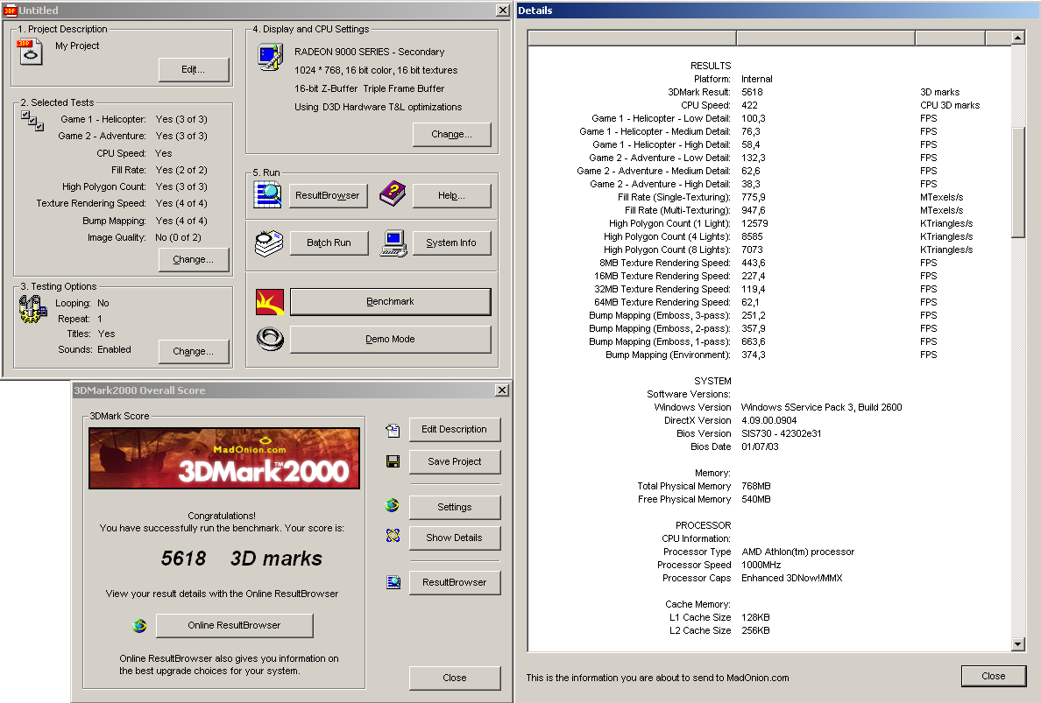This screenshot has width=1041, height=703.
Task: Edit the project description
Action: coord(194,69)
